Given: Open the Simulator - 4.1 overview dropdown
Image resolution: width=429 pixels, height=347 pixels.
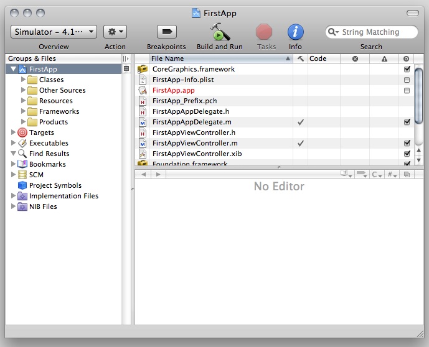Looking at the screenshot, I should (x=54, y=32).
